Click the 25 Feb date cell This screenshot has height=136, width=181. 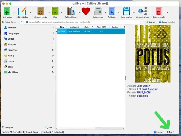(x=88, y=32)
